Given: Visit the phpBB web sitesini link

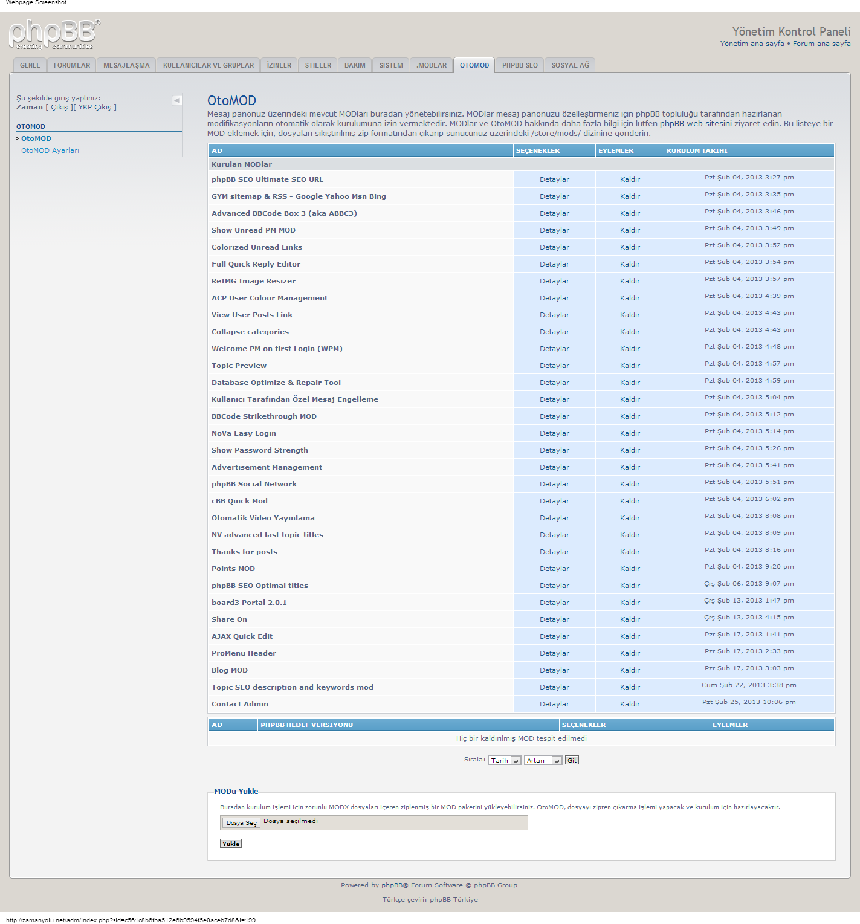Looking at the screenshot, I should [x=696, y=123].
